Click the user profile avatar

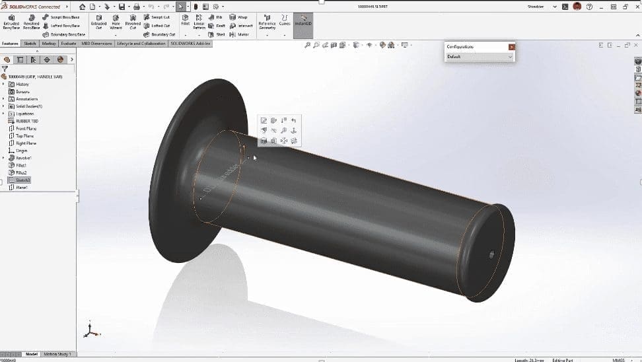(577, 7)
